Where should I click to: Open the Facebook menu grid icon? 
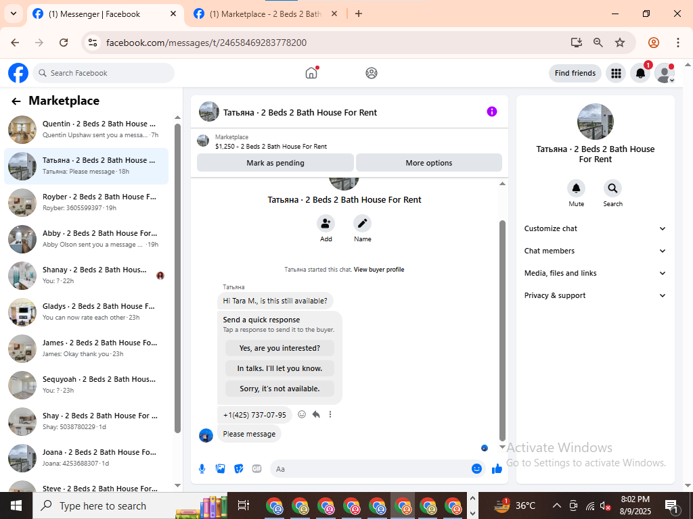pos(616,73)
